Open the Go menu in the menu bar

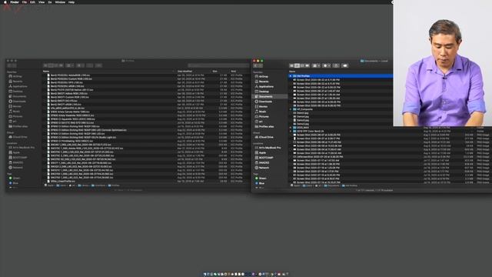[x=50, y=2]
